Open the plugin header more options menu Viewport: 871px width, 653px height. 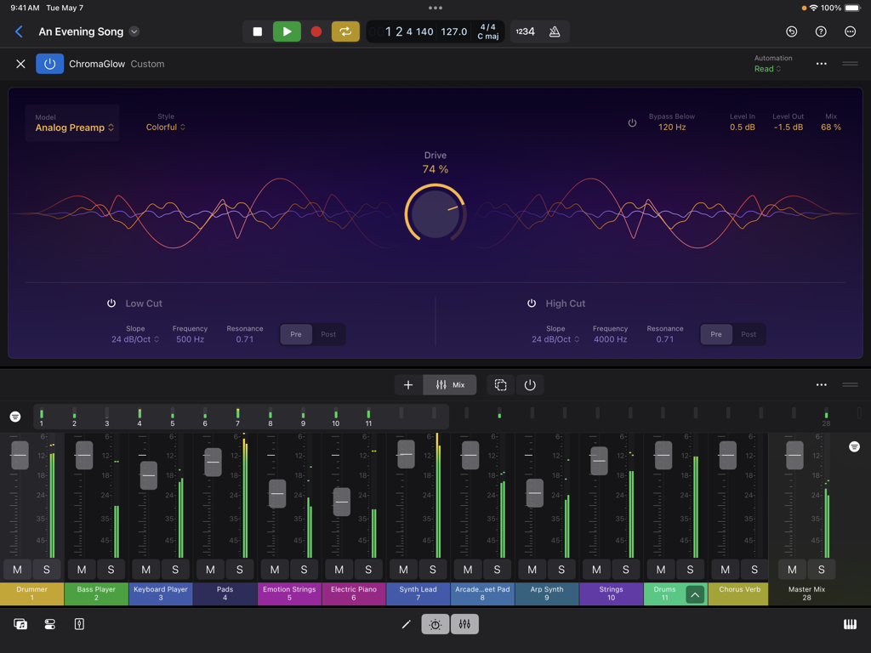point(821,63)
